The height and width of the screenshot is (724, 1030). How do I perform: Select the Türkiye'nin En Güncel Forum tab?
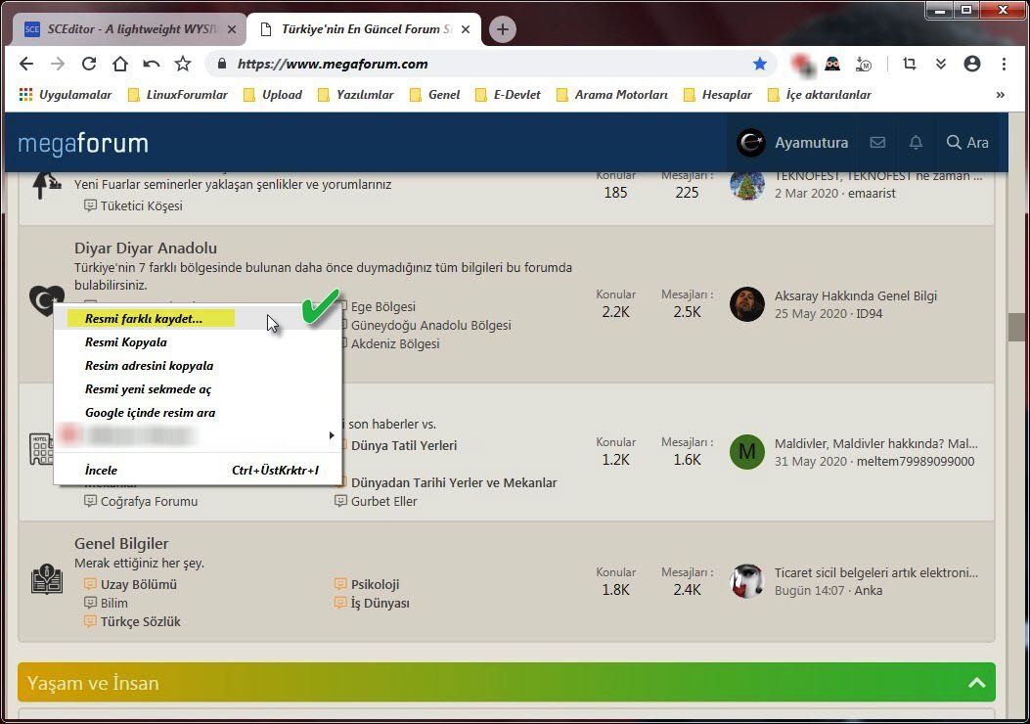pyautogui.click(x=365, y=29)
